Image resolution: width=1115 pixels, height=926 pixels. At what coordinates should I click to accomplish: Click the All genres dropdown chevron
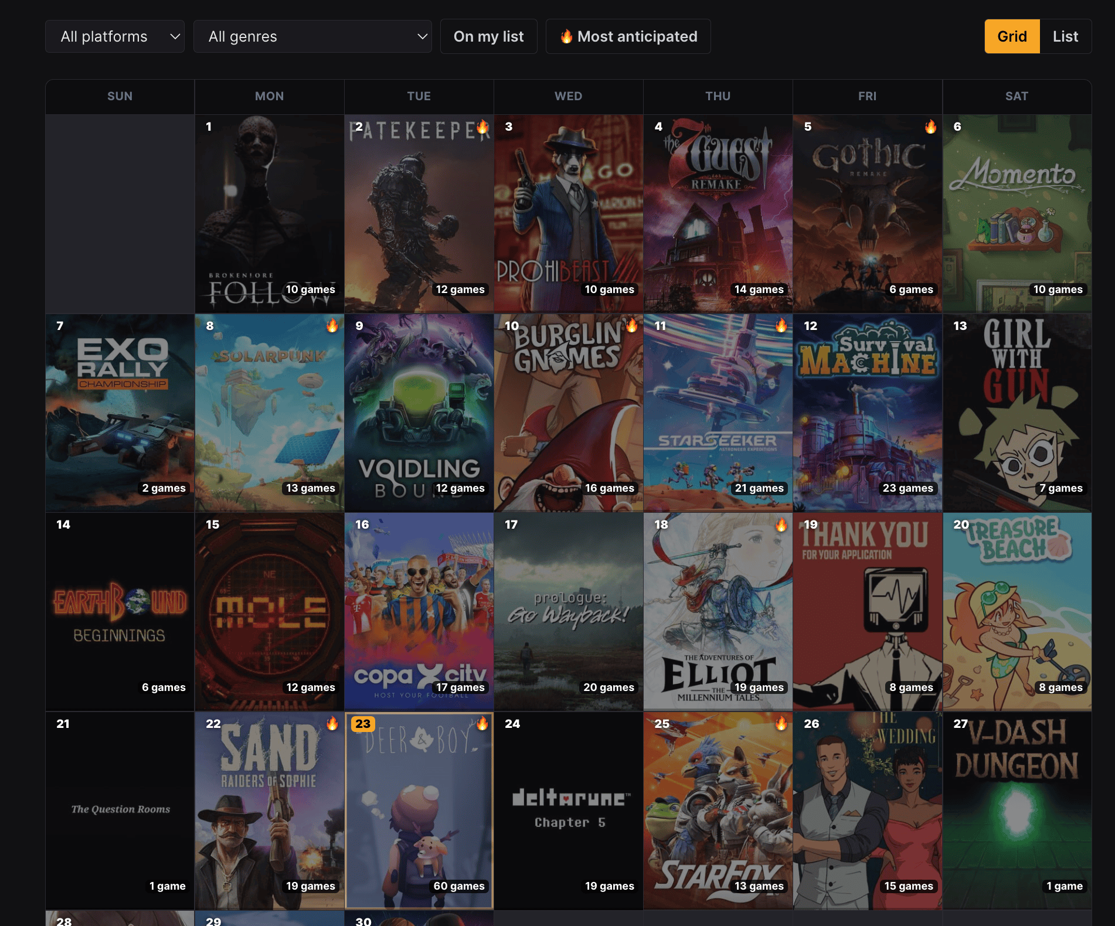(422, 36)
